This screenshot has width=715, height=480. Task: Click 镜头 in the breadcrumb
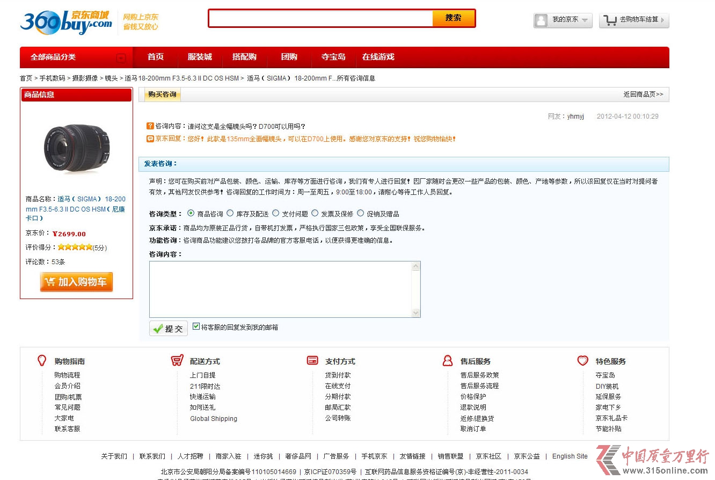(x=111, y=78)
